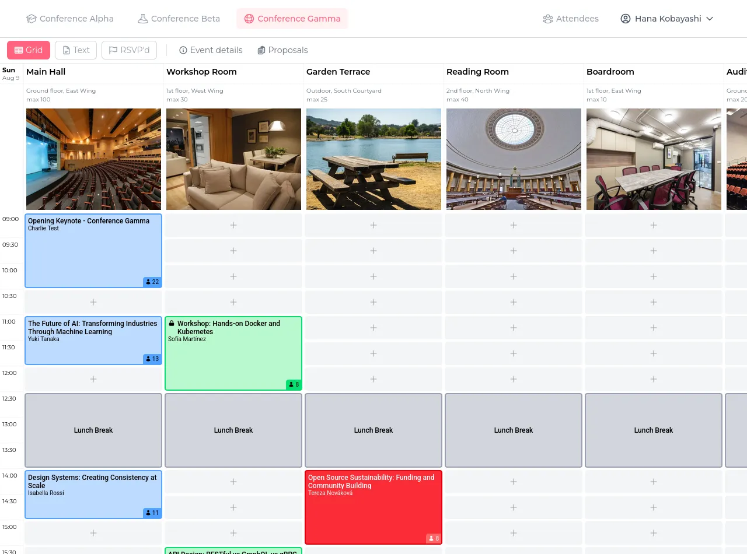747x554 pixels.
Task: Add a session in Boardroom at 09:00
Action: pos(654,225)
